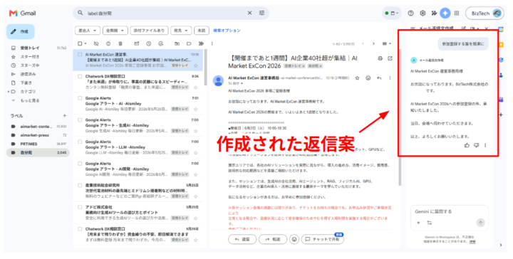This screenshot has height=259, width=513.
Task: Clear the search query with X
Action: click(249, 13)
